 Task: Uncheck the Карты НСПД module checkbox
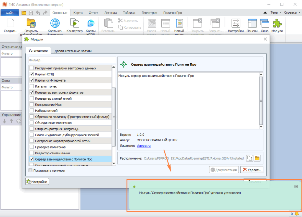pyautogui.click(x=32, y=74)
